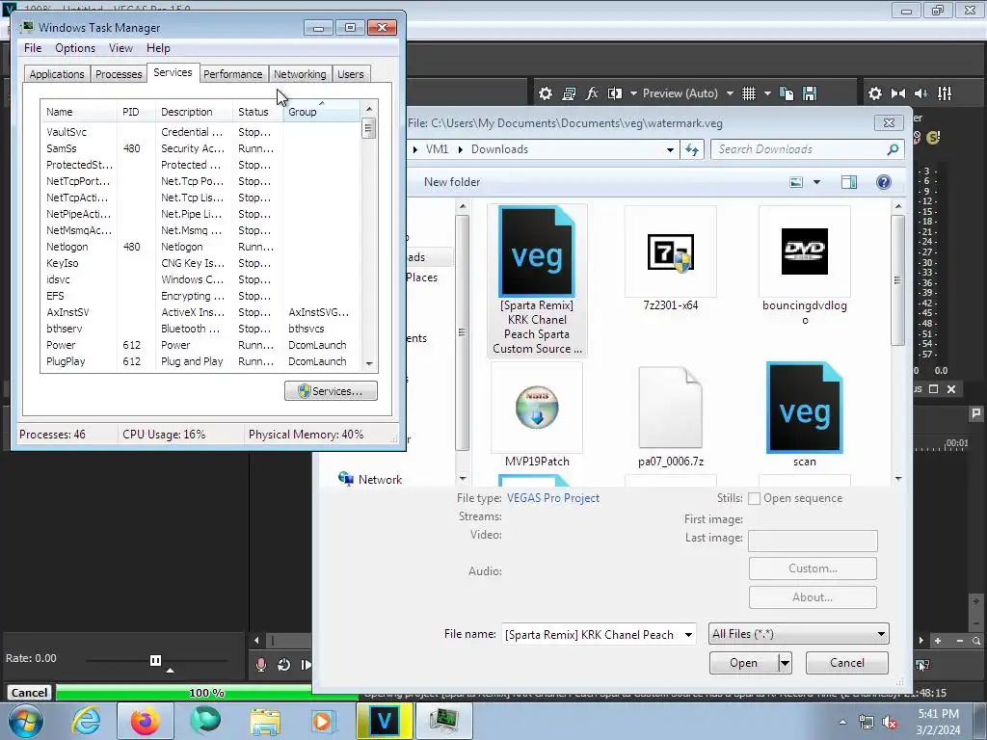Image resolution: width=987 pixels, height=740 pixels.
Task: Switch to the Processes tab in Task Manager
Action: (x=119, y=74)
